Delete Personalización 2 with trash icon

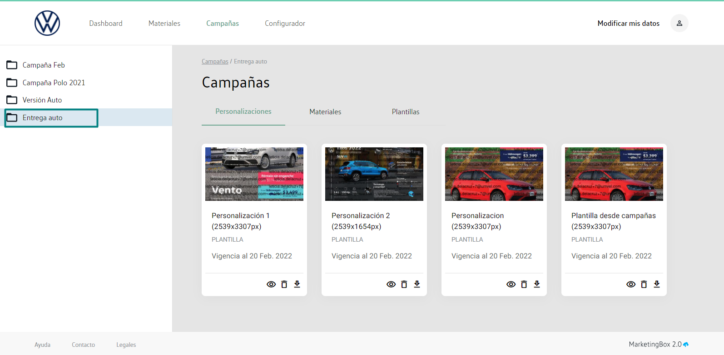click(404, 284)
